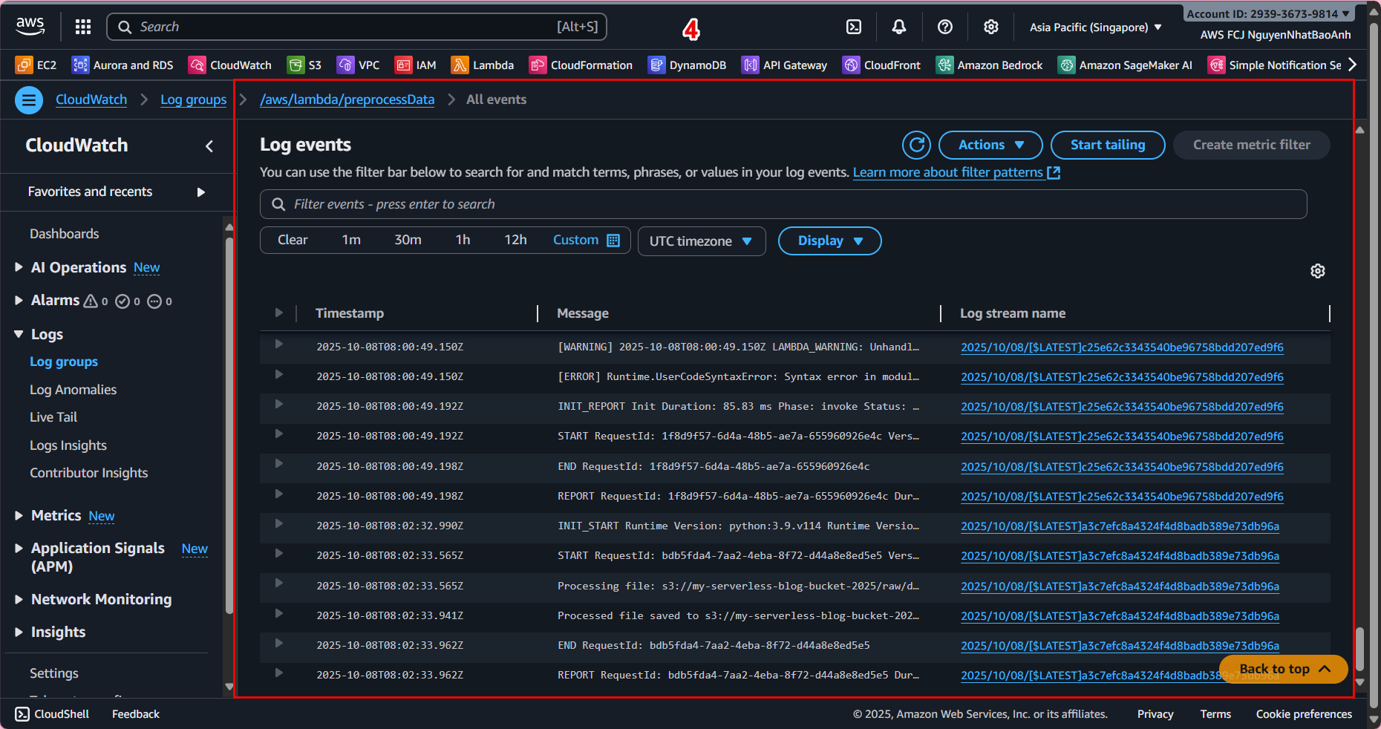Expand Metrics section
Image resolution: width=1381 pixels, height=729 pixels.
tap(19, 515)
